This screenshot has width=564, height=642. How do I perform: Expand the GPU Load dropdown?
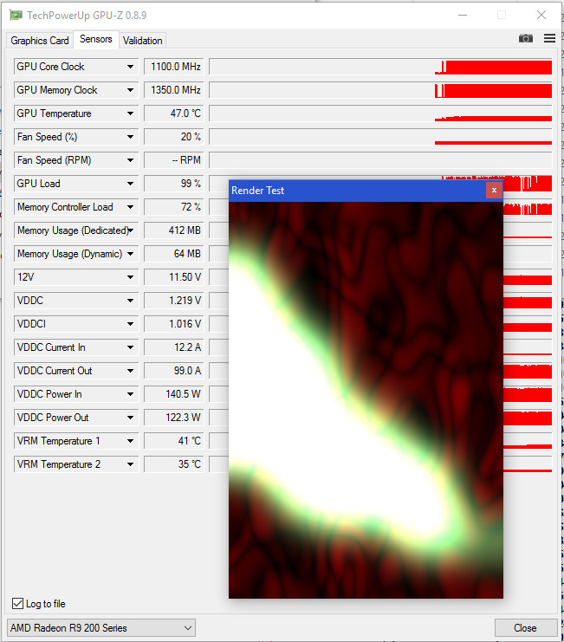pyautogui.click(x=130, y=184)
